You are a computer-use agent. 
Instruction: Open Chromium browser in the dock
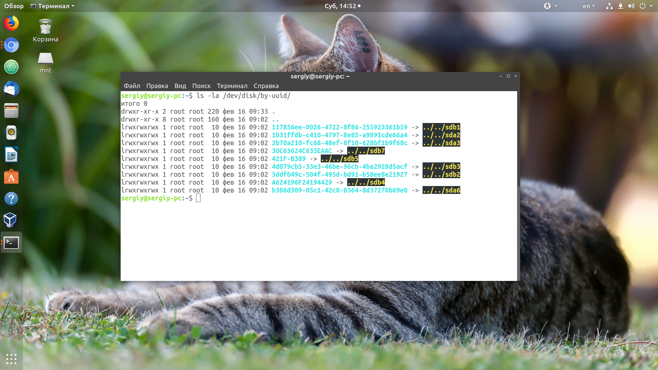tap(11, 45)
